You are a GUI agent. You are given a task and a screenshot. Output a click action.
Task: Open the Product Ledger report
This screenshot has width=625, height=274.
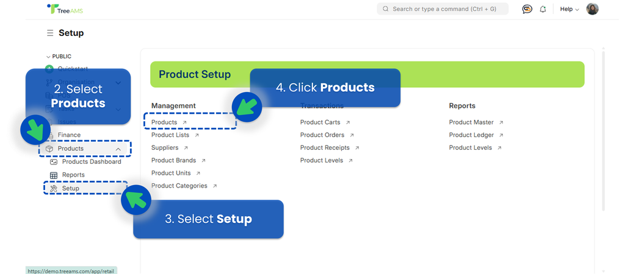[471, 135]
